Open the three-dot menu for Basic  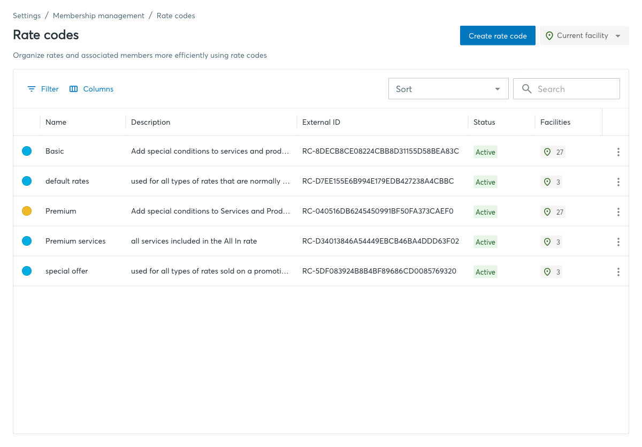(618, 152)
